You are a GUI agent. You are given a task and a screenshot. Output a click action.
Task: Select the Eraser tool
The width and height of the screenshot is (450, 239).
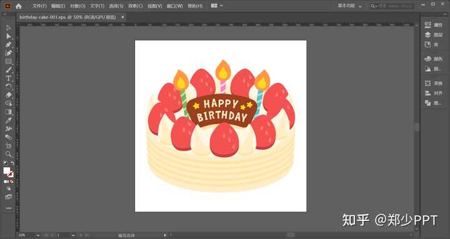click(8, 95)
